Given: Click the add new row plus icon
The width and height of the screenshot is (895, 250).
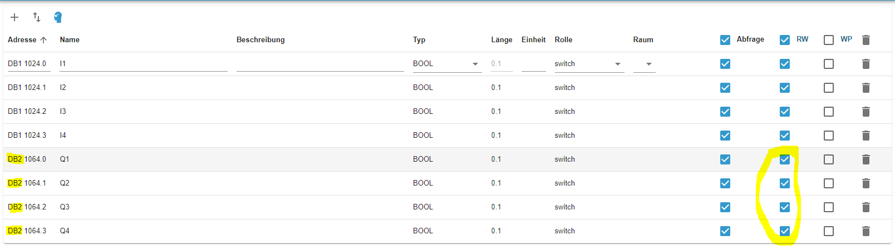Looking at the screenshot, I should (x=14, y=17).
